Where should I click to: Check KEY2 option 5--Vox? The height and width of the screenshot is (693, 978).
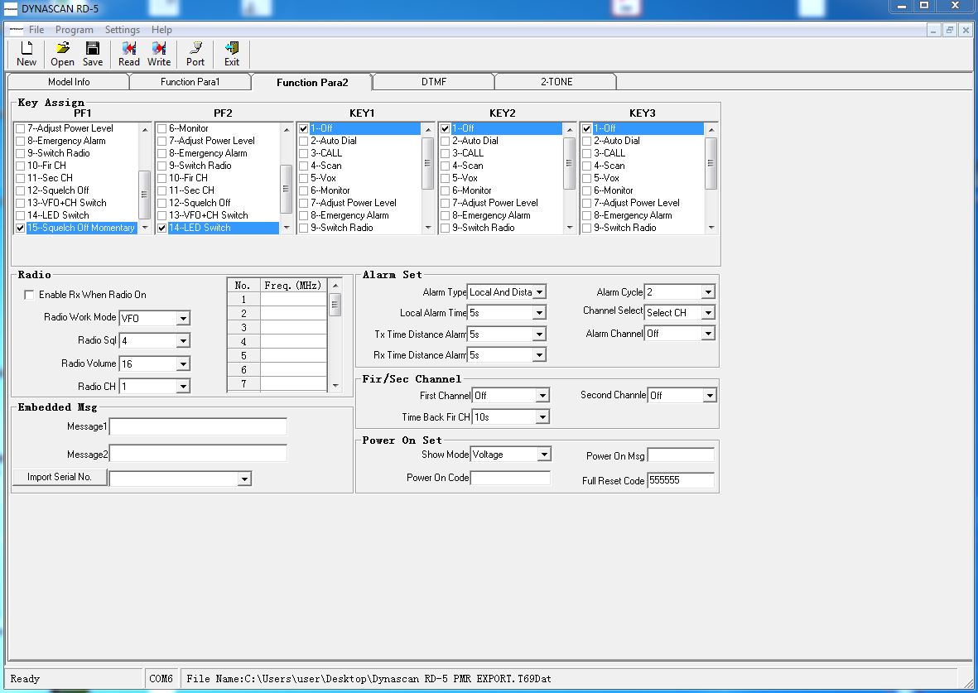pyautogui.click(x=446, y=178)
